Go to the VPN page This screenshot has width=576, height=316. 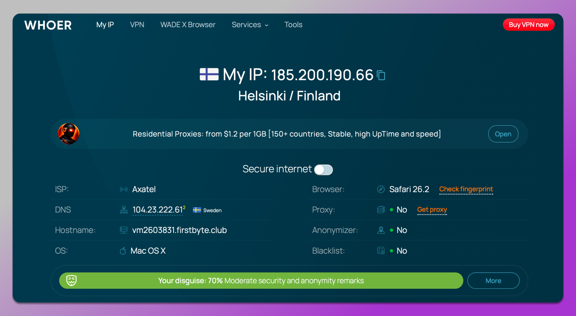(137, 25)
